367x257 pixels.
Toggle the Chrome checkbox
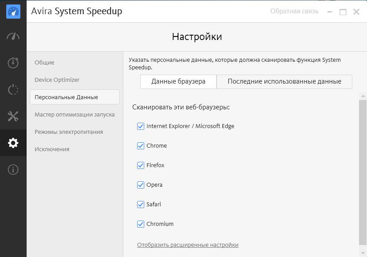click(140, 145)
